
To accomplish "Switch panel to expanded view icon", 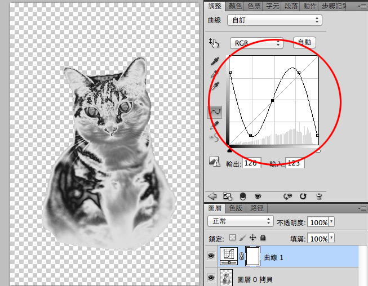I will [x=228, y=196].
